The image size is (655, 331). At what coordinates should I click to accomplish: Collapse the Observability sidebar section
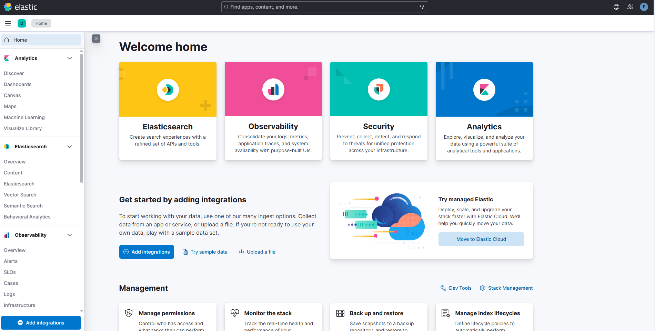(70, 235)
